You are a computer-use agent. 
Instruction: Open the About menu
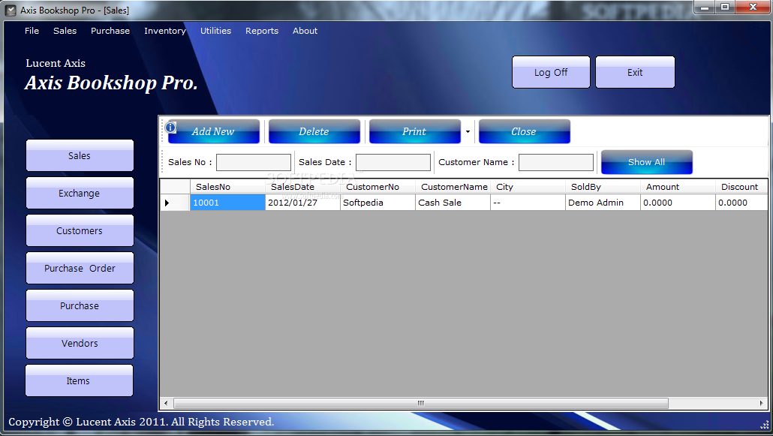tap(305, 31)
